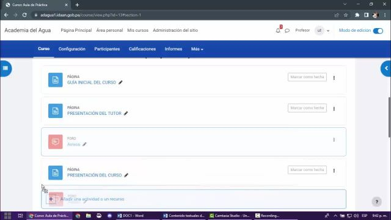Viewport: 391px width, 220px height.
Task: Open the messaging chat bubble icon
Action: [x=287, y=31]
